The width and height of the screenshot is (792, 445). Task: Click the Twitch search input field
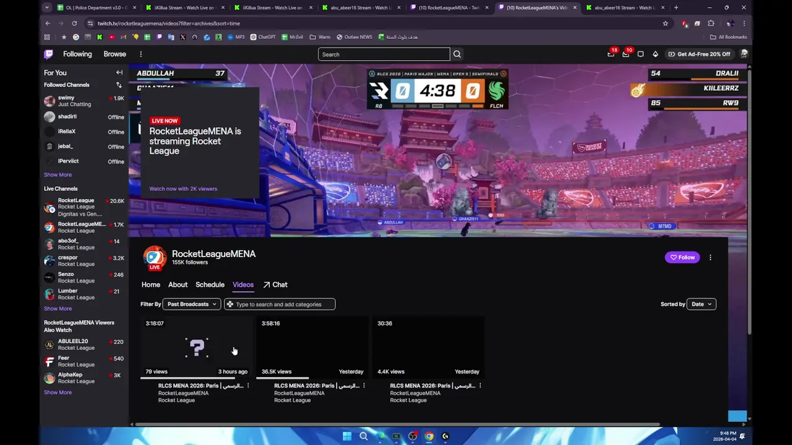pos(384,54)
